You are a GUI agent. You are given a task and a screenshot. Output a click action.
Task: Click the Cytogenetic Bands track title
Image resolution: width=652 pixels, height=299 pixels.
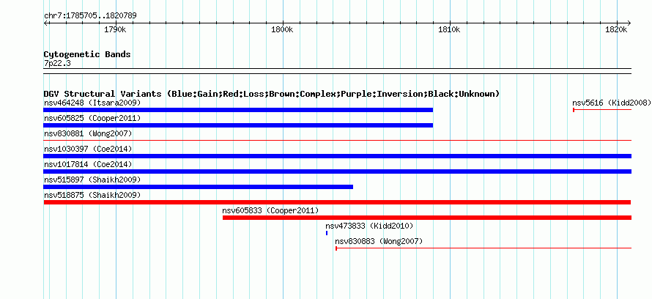[87, 54]
